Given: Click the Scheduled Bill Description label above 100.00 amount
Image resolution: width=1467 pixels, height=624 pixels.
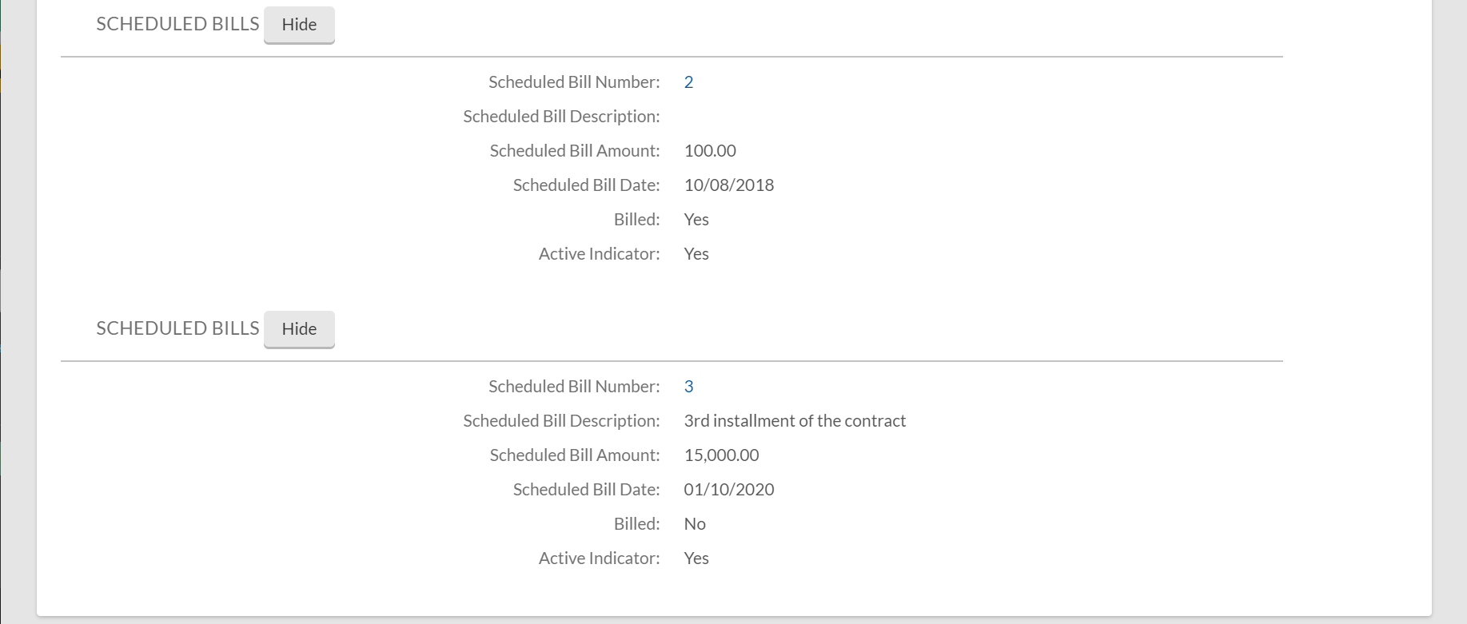Looking at the screenshot, I should pos(561,117).
